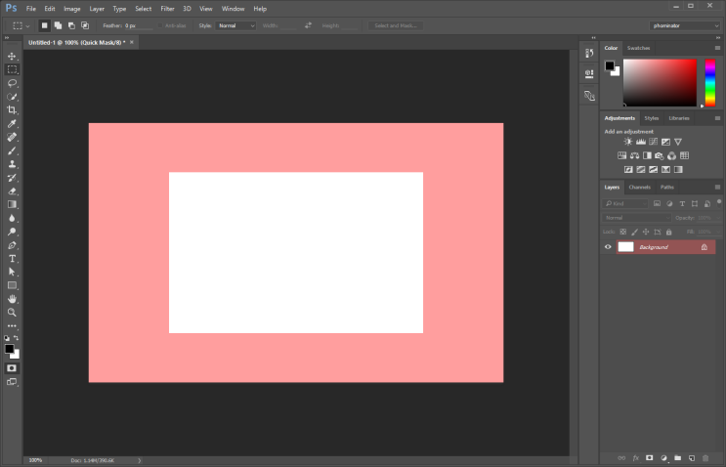Select the Path Selection tool
The height and width of the screenshot is (467, 726).
[12, 273]
